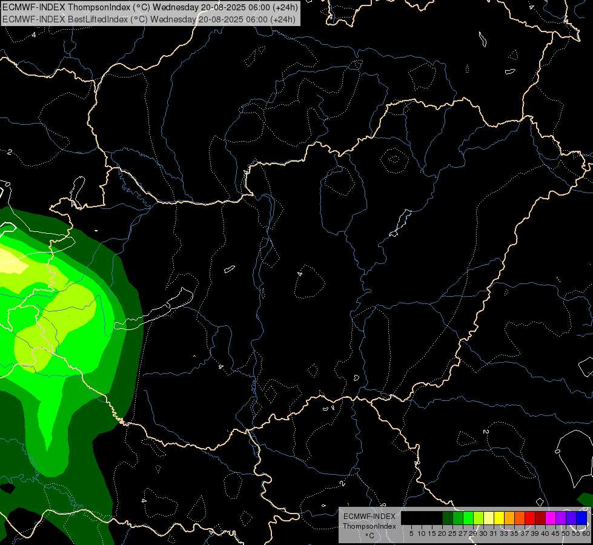The image size is (593, 545).
Task: Select the violet legend swatch (50–55)
Action: [x=571, y=518]
